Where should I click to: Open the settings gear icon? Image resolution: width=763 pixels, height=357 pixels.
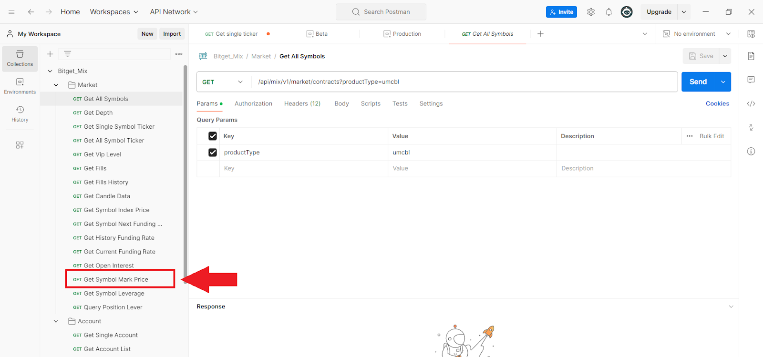coord(591,12)
